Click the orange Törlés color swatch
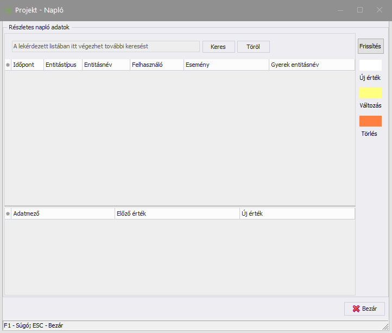 coord(370,121)
